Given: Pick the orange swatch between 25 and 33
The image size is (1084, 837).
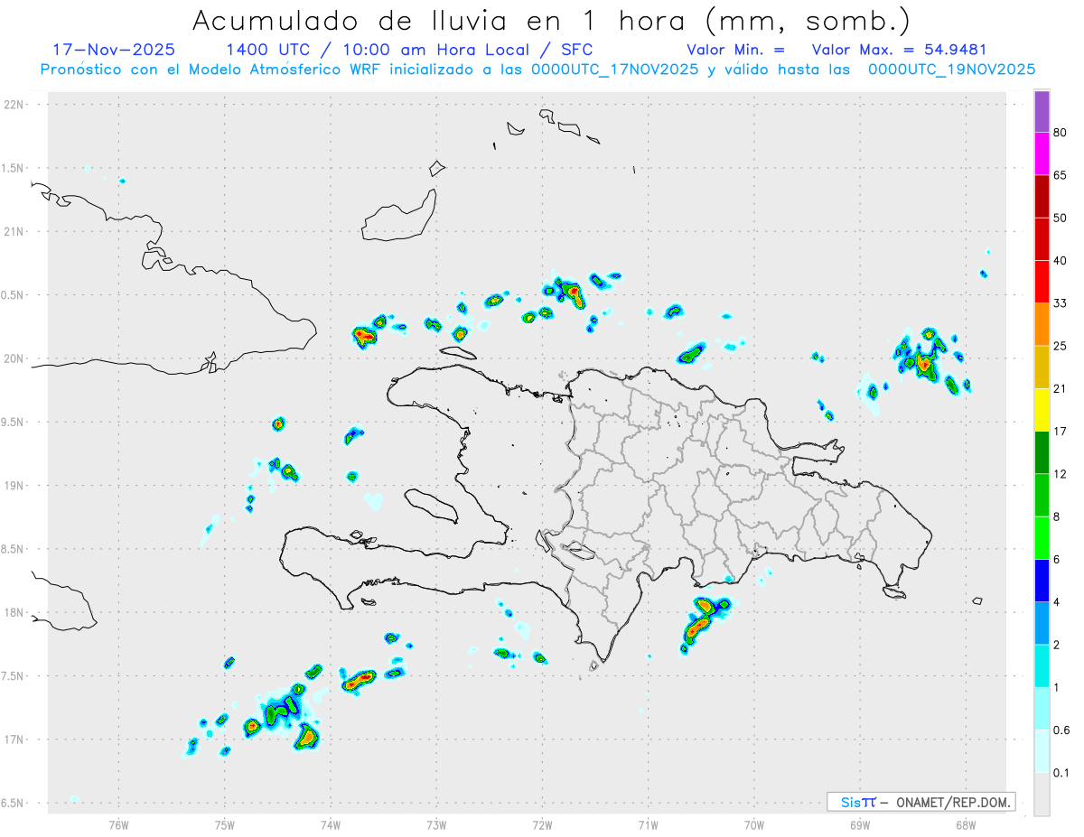Looking at the screenshot, I should click(1042, 325).
